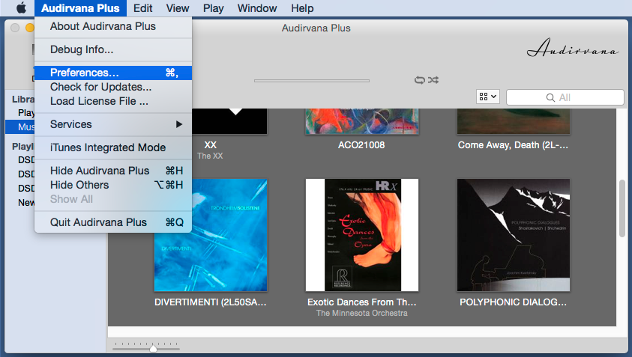This screenshot has width=632, height=357.
Task: Open the View menu
Action: (x=178, y=8)
